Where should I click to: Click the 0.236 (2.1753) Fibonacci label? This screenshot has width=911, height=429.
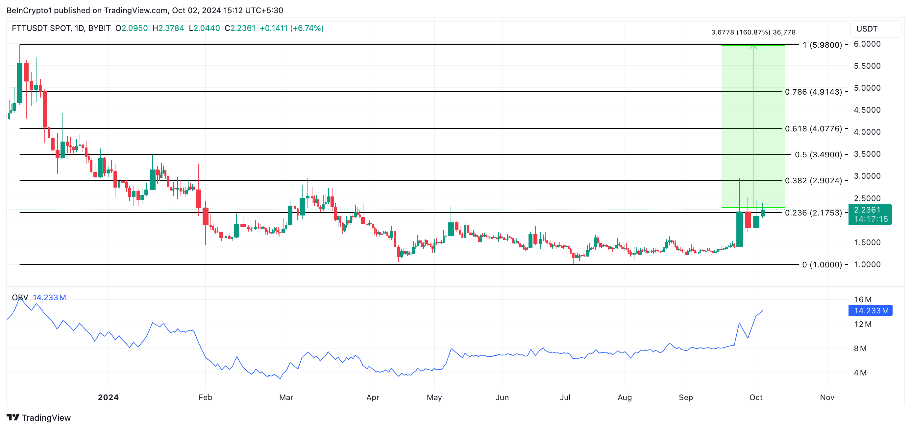(x=813, y=213)
